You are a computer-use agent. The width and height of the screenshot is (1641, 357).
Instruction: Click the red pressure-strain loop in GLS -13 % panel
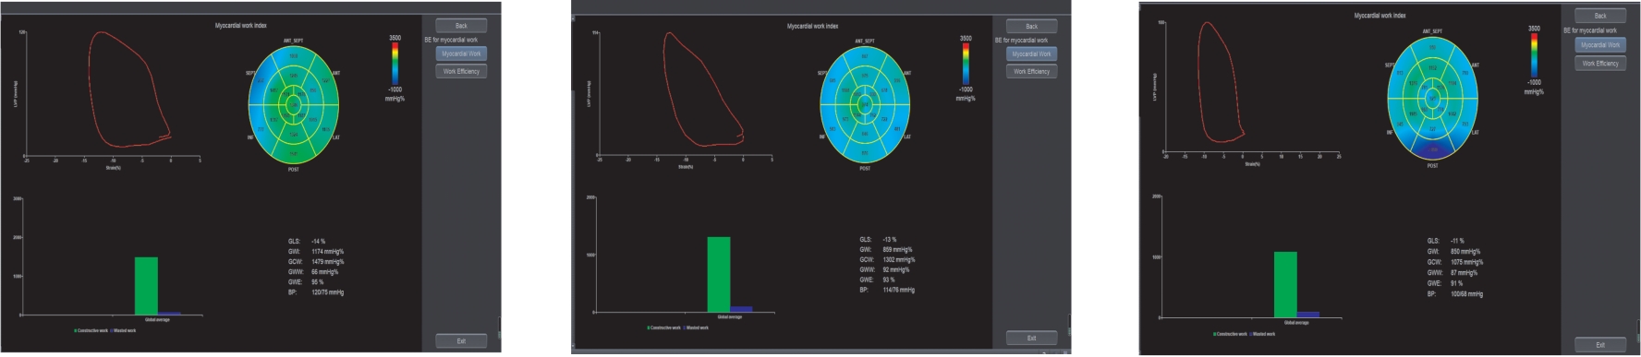[702, 89]
